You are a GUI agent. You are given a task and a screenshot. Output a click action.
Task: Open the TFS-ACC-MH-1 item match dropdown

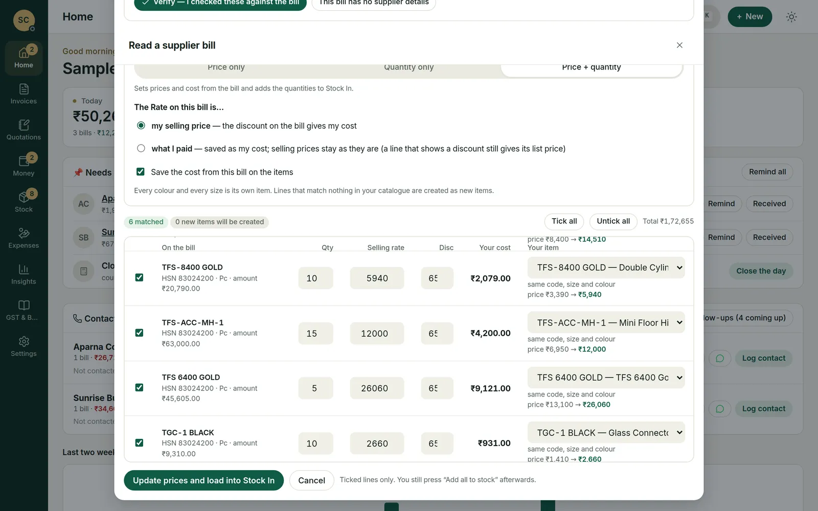point(606,322)
